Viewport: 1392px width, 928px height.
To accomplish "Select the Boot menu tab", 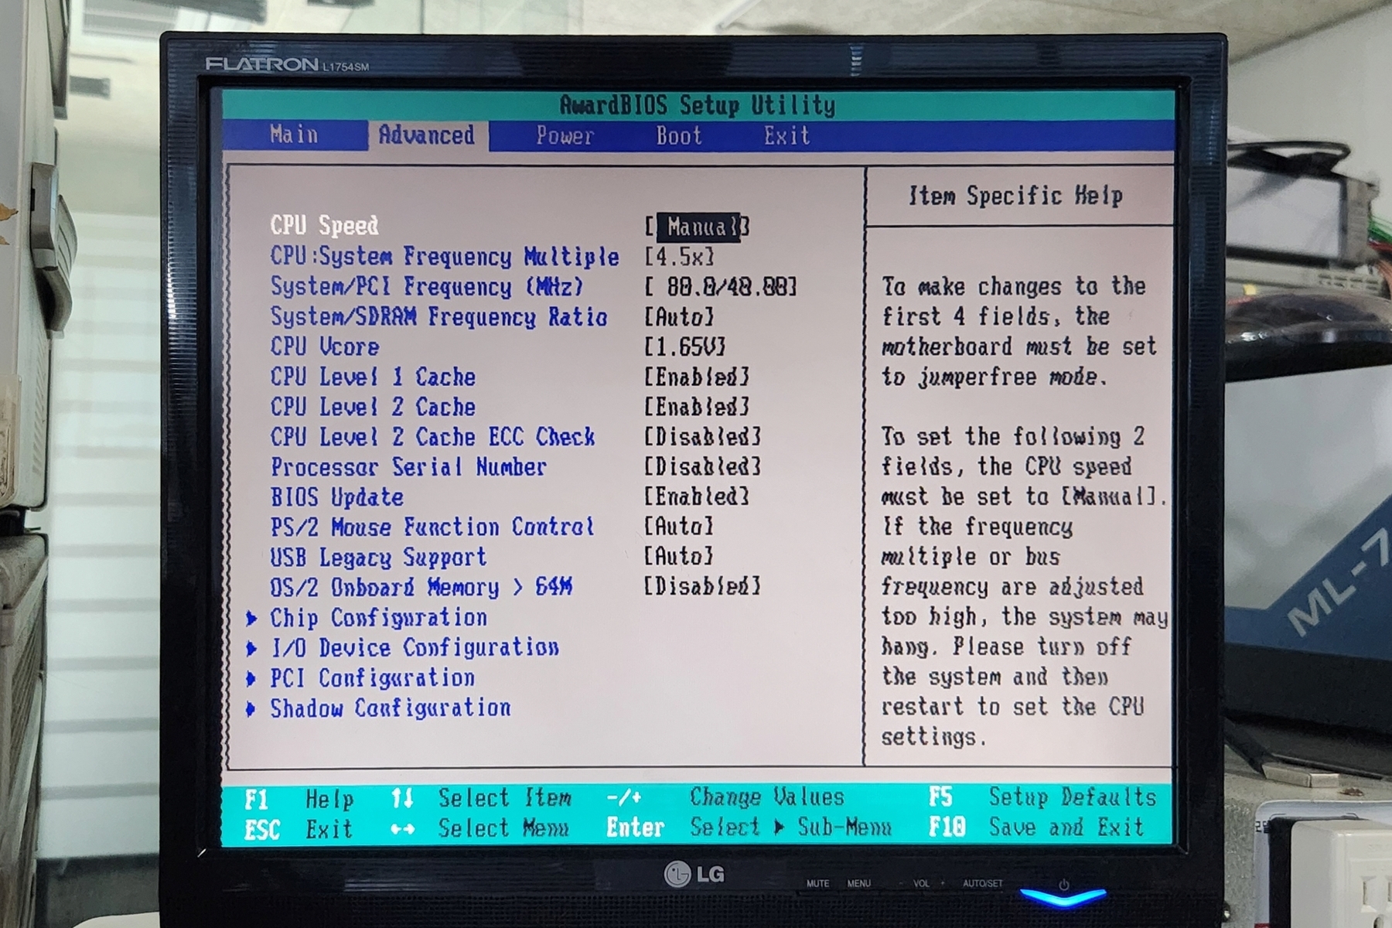I will point(679,136).
